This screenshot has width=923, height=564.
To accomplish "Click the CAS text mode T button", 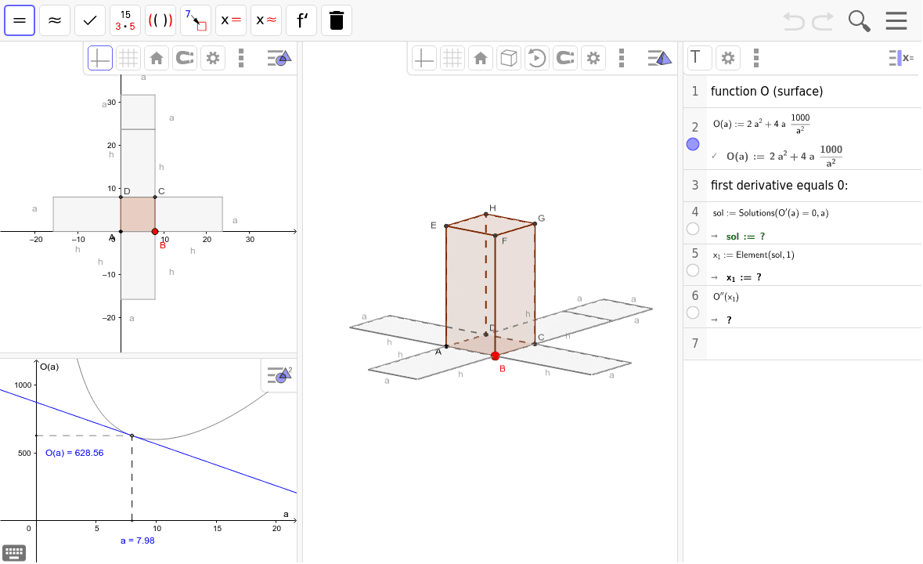I will pos(699,58).
